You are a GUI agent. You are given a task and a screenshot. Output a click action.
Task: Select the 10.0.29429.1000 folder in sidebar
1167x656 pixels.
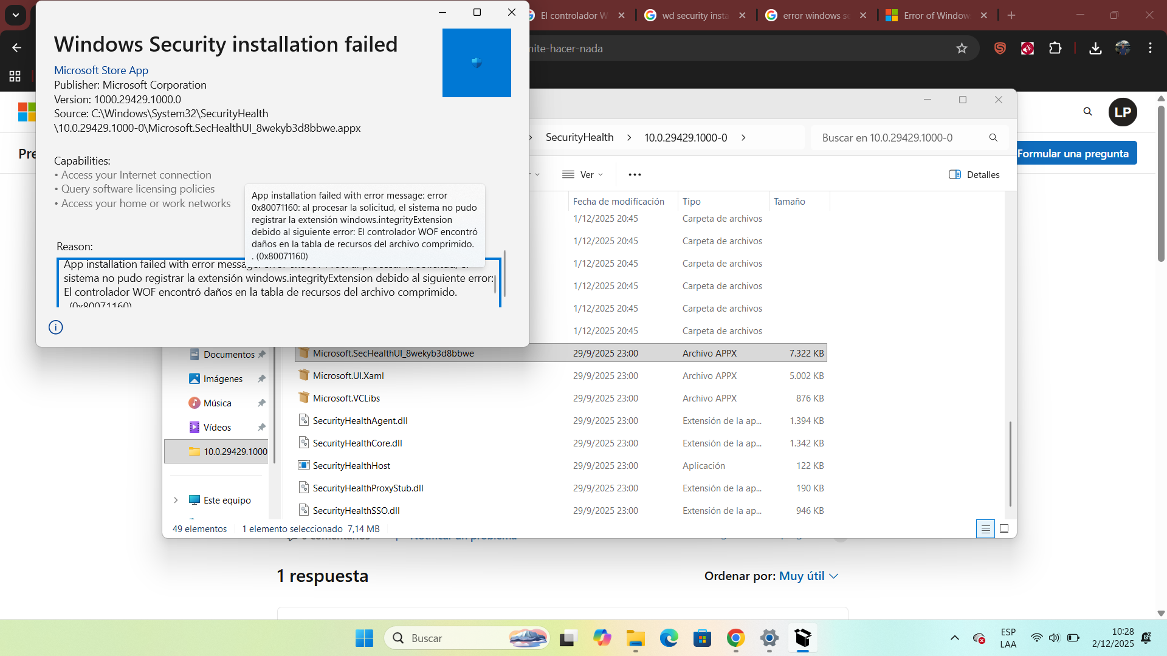pyautogui.click(x=216, y=452)
